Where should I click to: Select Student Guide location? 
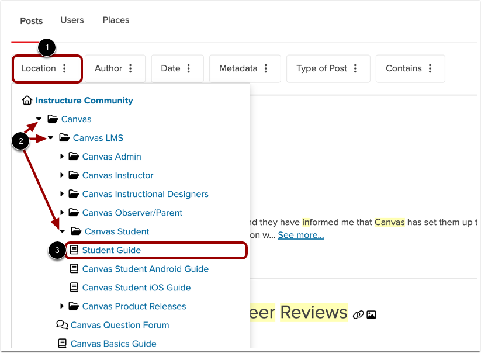(112, 250)
